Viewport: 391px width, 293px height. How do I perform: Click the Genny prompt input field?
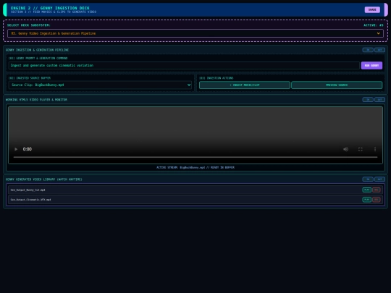click(x=184, y=65)
